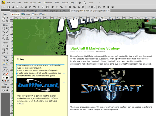The image size is (156, 116).
Task: Select the Paint Bucket tool
Action: [7, 71]
